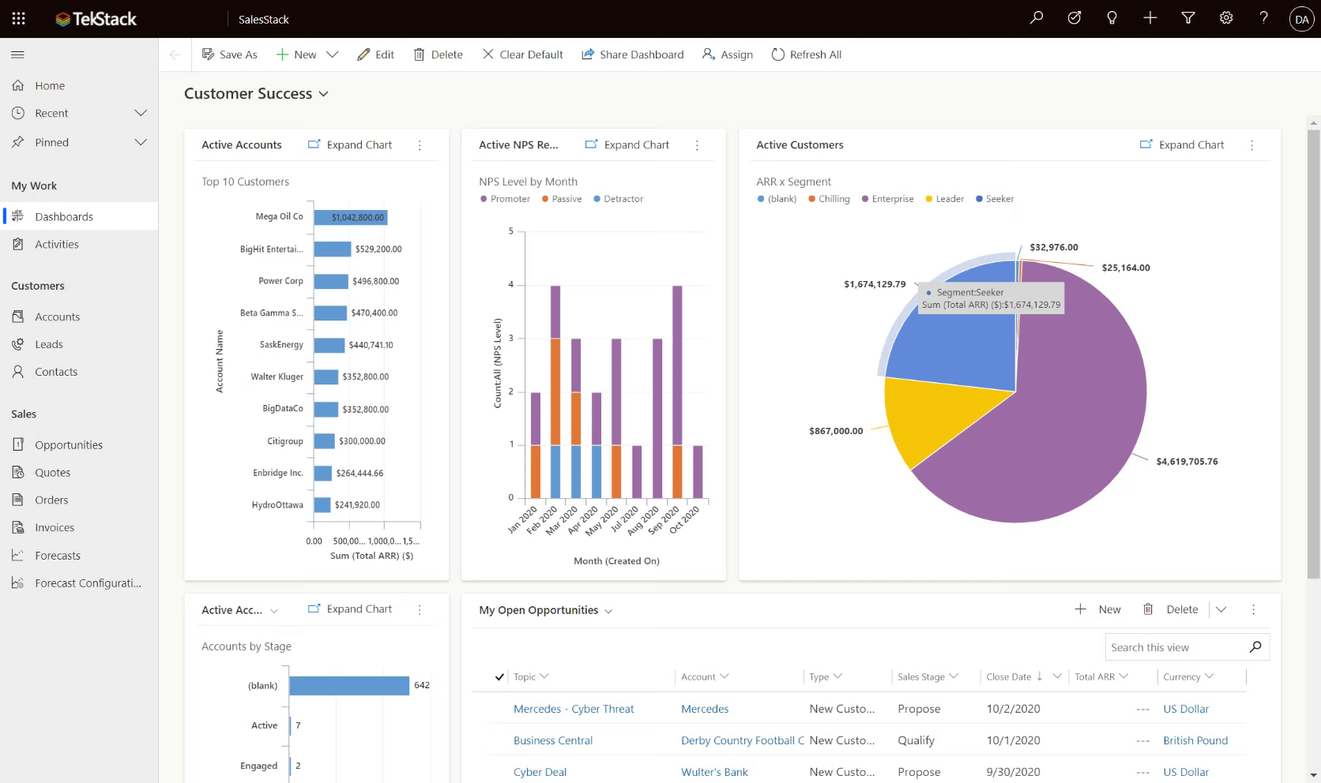Image resolution: width=1321 pixels, height=783 pixels.
Task: Open the settings gear icon
Action: pos(1226,18)
